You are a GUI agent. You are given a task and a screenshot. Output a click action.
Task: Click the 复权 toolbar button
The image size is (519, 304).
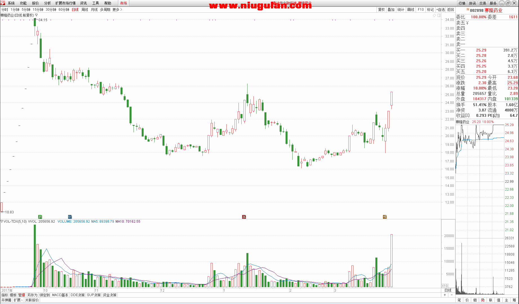382,10
